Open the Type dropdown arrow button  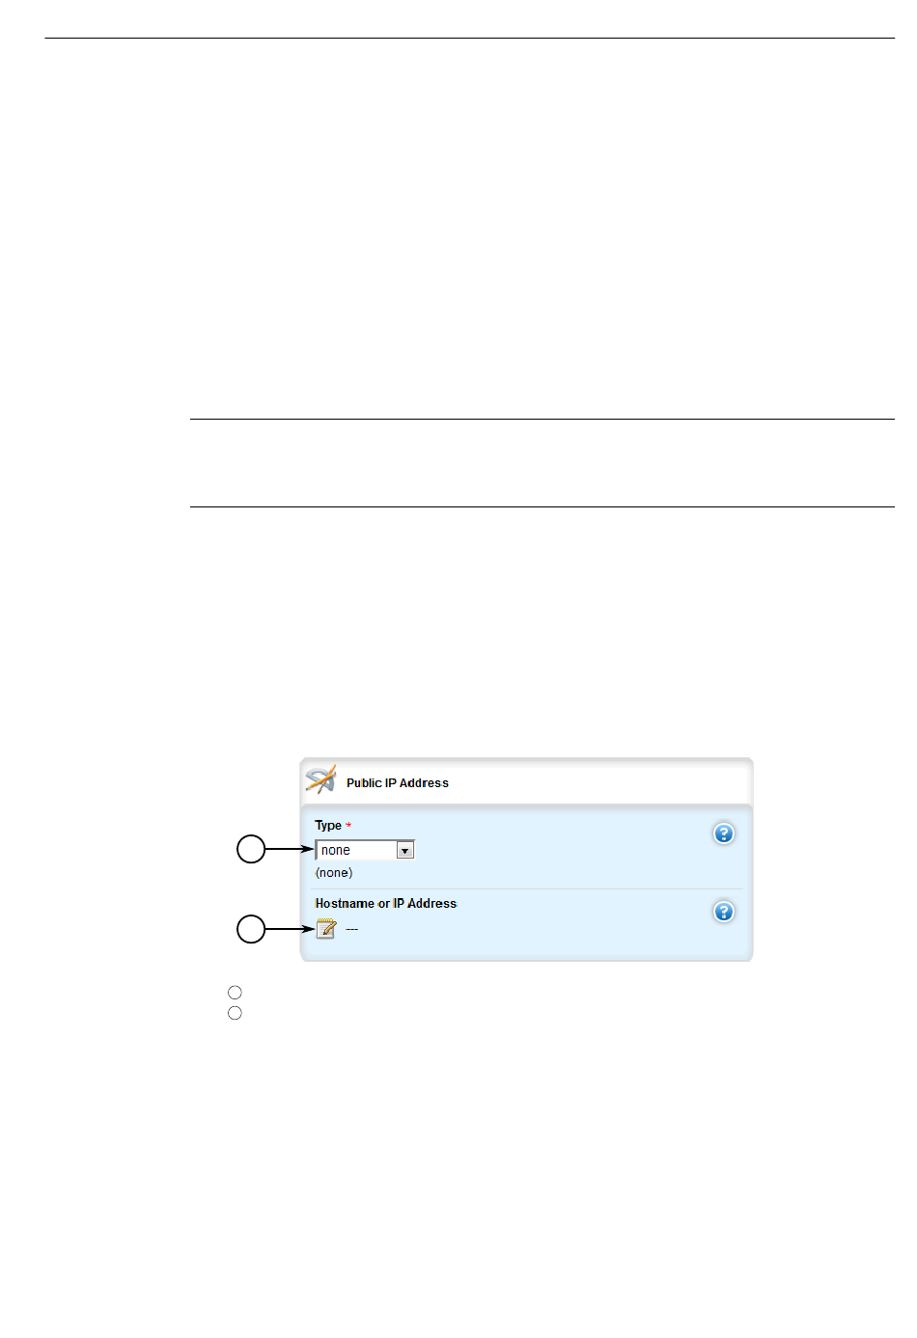(x=405, y=850)
